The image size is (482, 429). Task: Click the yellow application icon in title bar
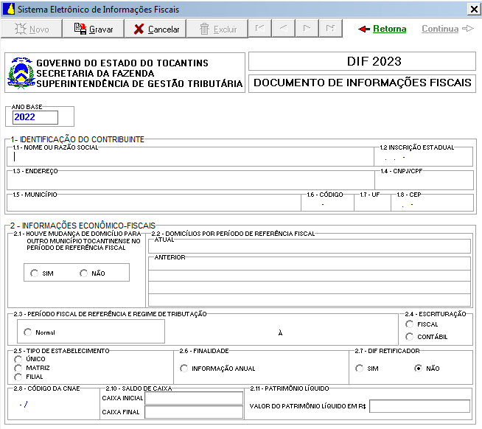tap(9, 9)
